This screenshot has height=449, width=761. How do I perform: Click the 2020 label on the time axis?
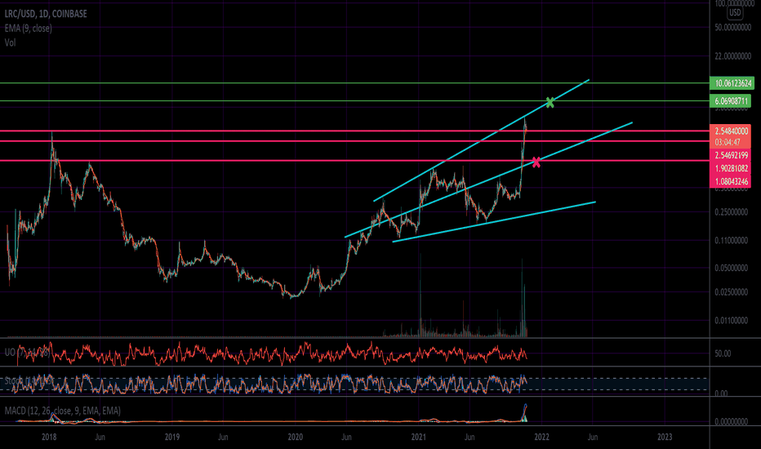tap(295, 437)
